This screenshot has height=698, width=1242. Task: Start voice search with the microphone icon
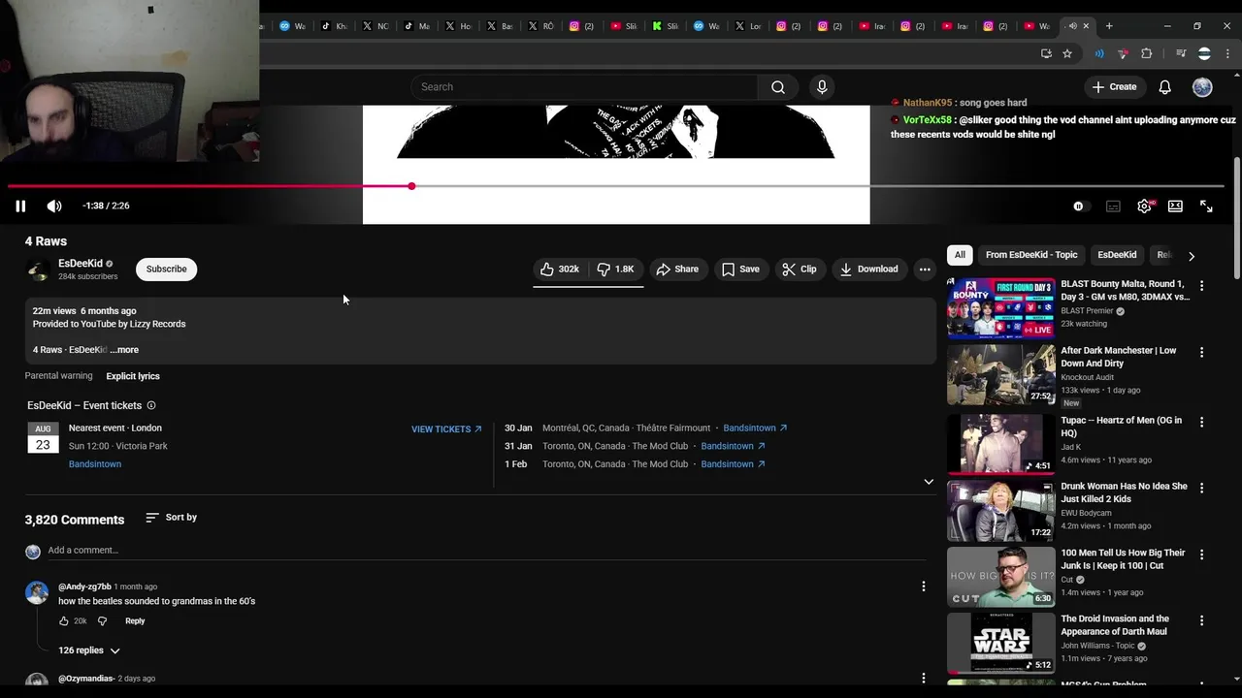tap(822, 87)
